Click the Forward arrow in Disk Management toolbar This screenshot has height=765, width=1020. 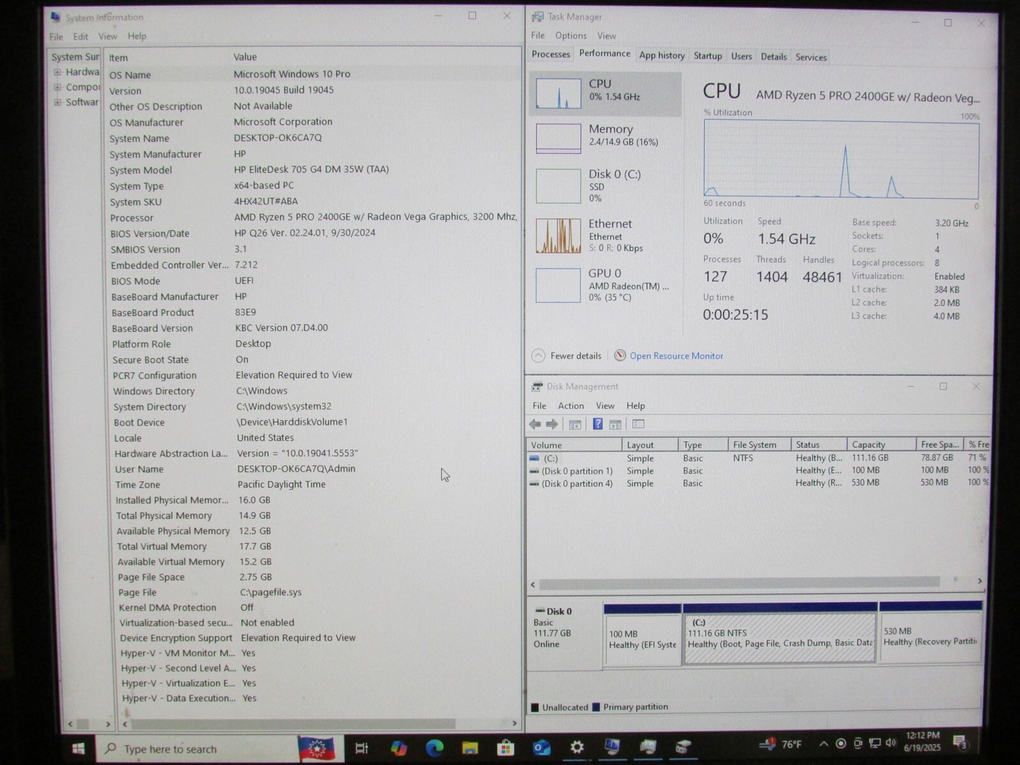pyautogui.click(x=552, y=425)
